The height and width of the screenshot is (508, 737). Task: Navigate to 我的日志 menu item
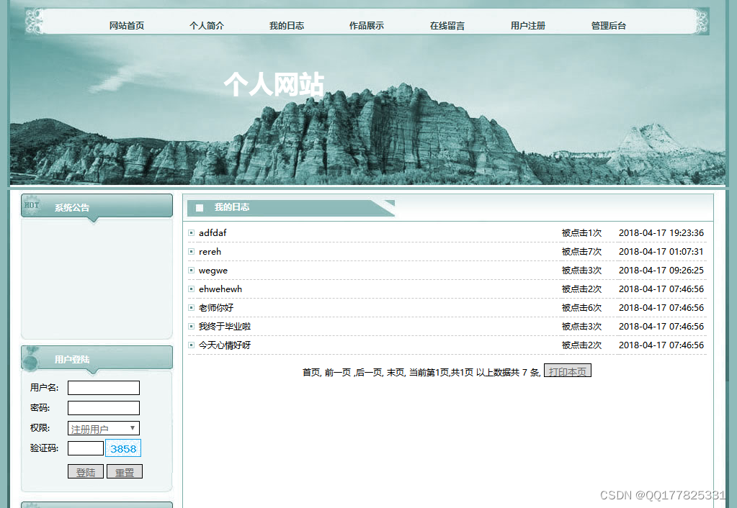pos(286,24)
